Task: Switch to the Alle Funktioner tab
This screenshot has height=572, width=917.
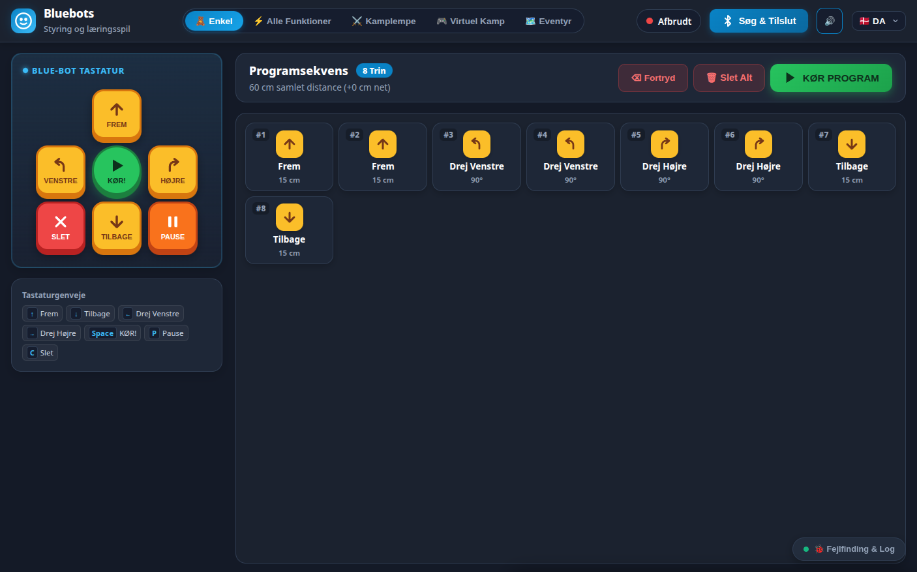Action: (x=292, y=21)
